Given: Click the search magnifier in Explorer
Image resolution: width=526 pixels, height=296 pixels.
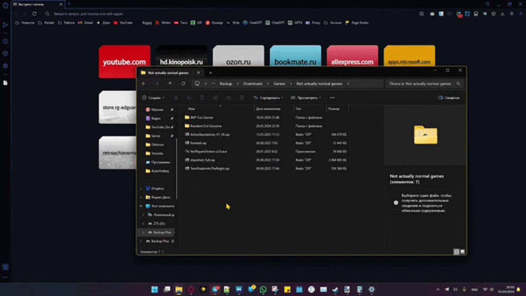Looking at the screenshot, I should tap(458, 84).
